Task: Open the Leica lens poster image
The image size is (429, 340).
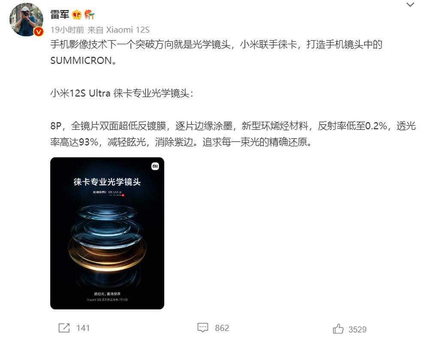Action: coord(107,233)
